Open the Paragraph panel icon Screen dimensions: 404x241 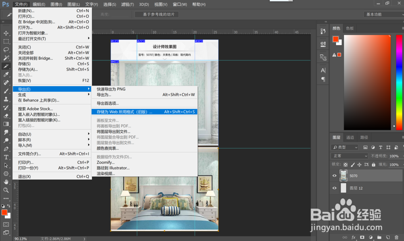point(323,79)
